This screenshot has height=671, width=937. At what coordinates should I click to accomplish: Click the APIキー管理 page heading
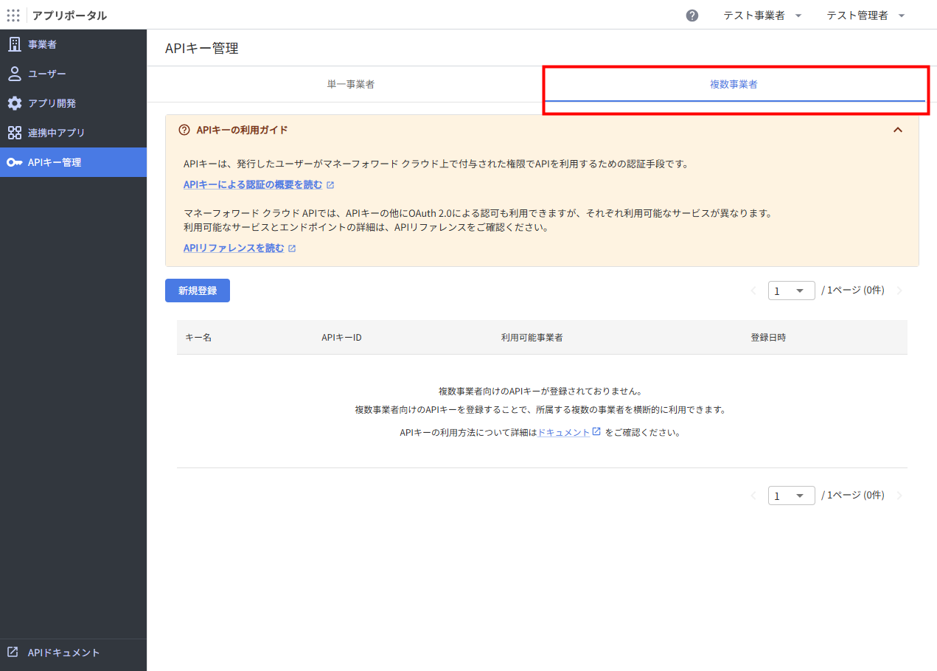(x=202, y=49)
